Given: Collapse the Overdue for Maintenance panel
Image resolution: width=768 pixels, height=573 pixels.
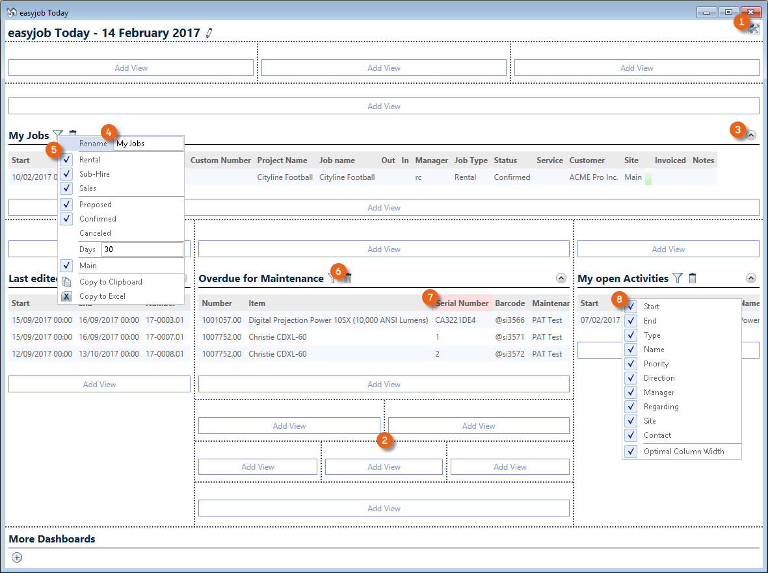Looking at the screenshot, I should (x=562, y=278).
